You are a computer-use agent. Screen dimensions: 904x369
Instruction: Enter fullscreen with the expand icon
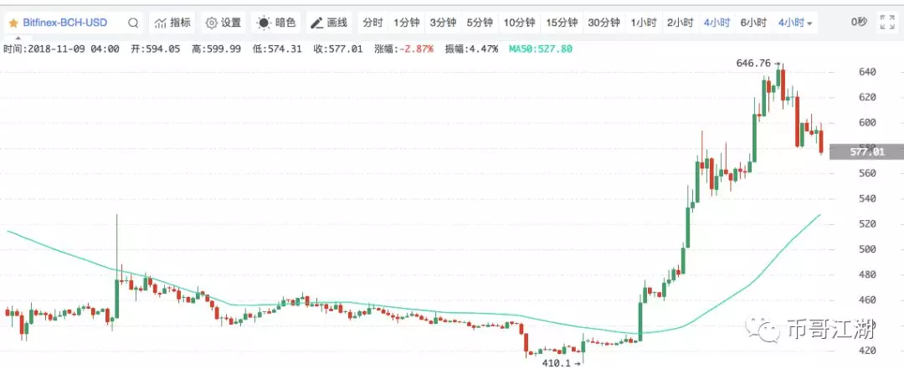pyautogui.click(x=888, y=23)
